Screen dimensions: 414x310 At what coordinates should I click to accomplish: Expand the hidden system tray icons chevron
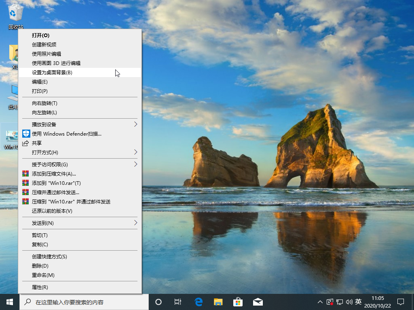320,302
